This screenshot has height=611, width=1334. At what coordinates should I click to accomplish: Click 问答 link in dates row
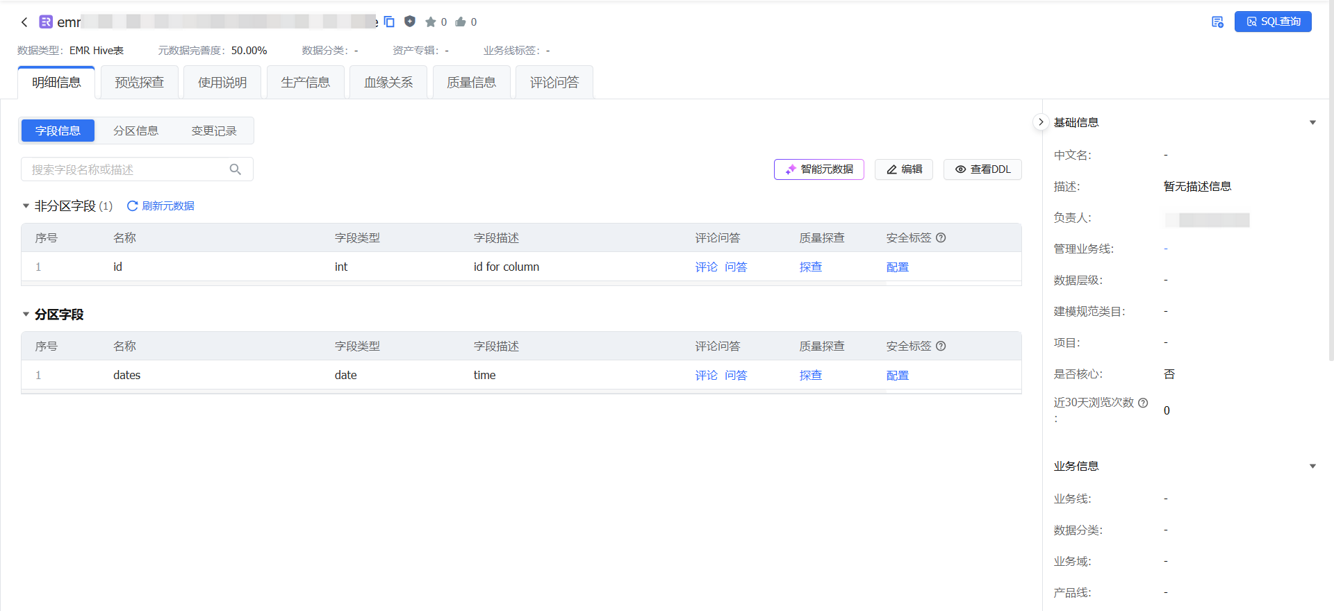click(x=736, y=376)
